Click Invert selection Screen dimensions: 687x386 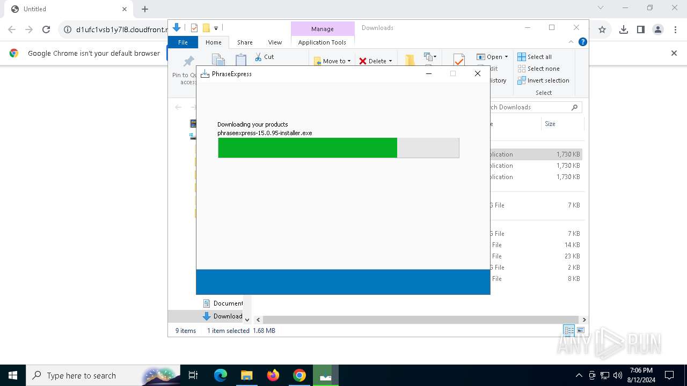543,80
